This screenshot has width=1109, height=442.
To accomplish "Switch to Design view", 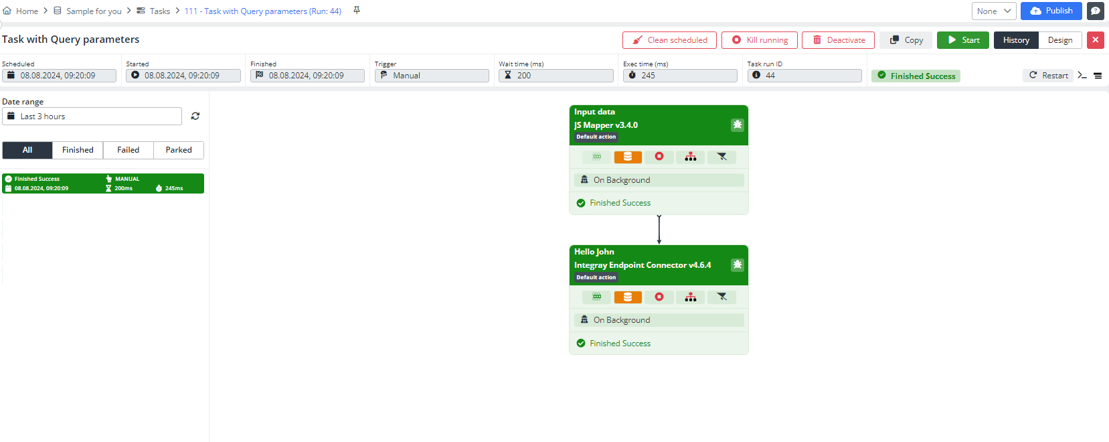I will click(x=1059, y=40).
